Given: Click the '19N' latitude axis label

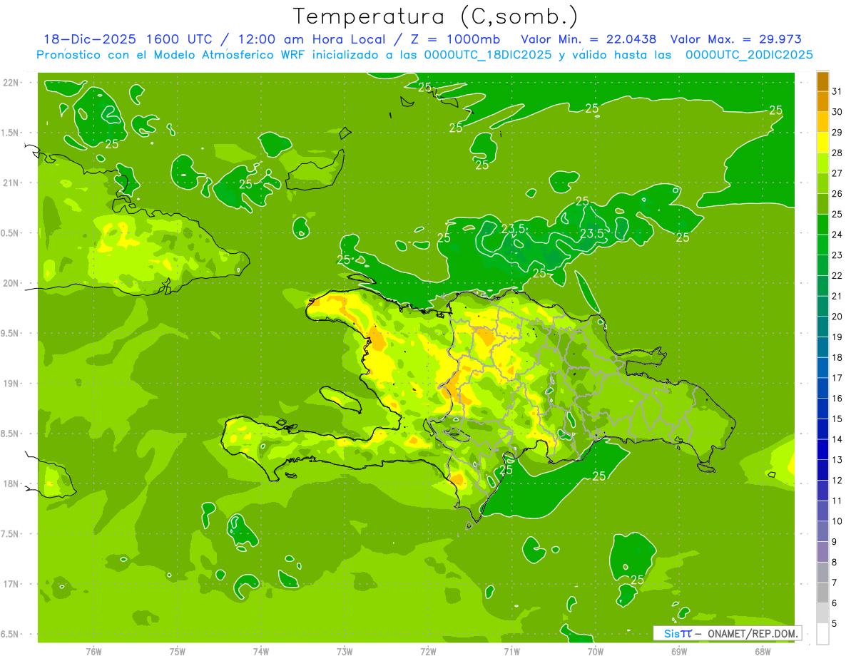Looking at the screenshot, I should pyautogui.click(x=12, y=384).
